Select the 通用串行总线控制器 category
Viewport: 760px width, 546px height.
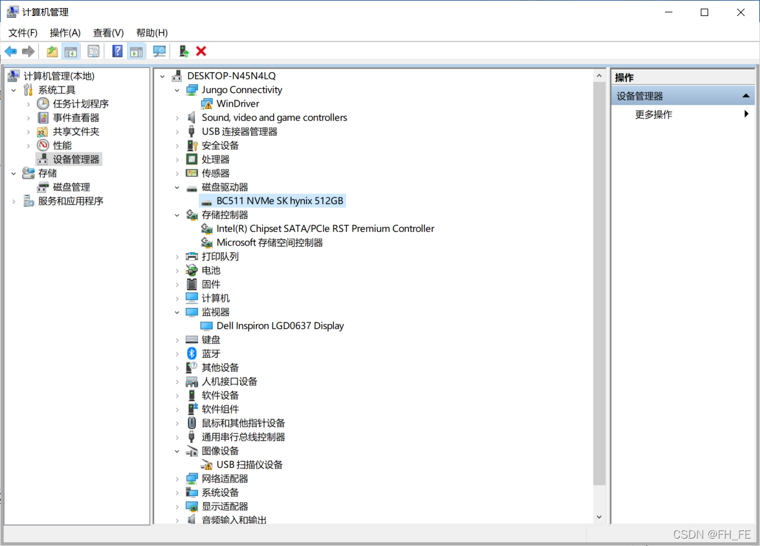click(243, 437)
